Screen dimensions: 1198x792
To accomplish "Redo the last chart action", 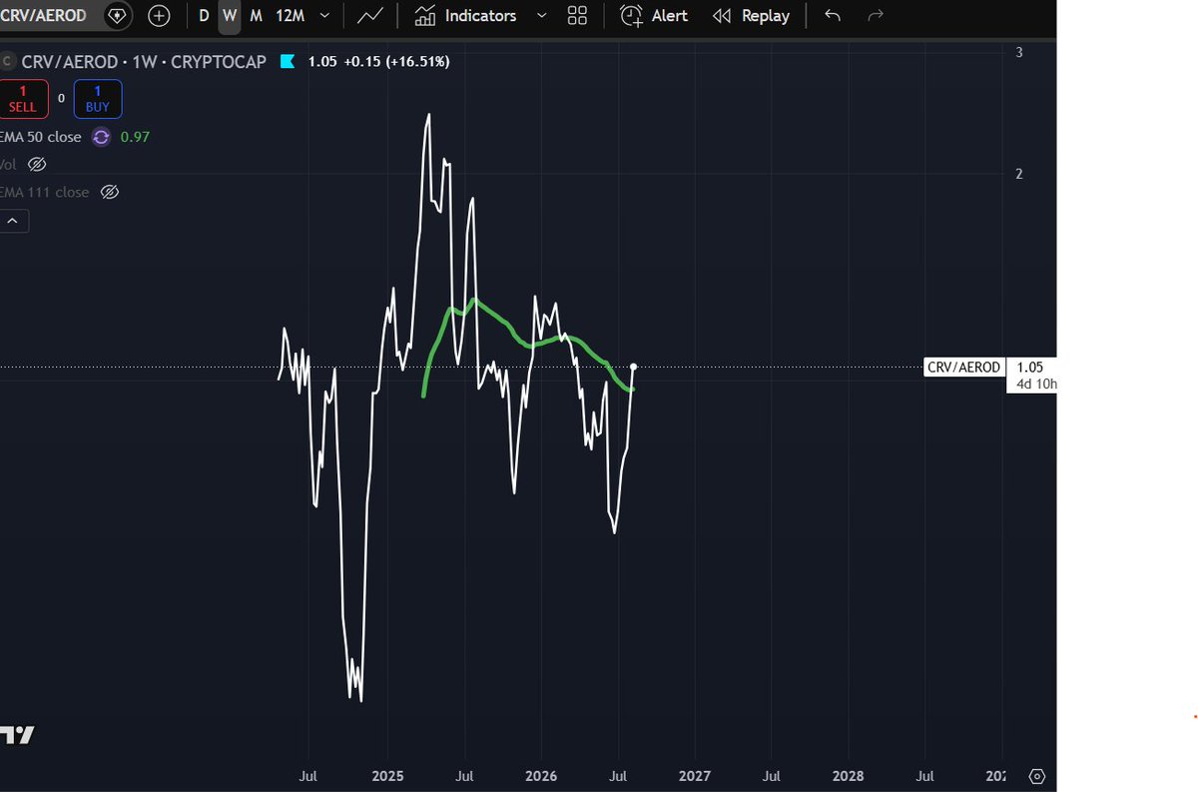I will pos(876,16).
